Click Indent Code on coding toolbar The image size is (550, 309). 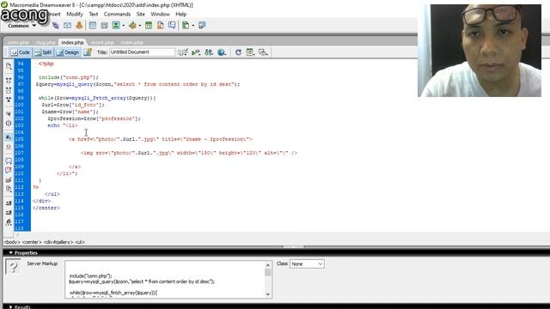(9, 203)
